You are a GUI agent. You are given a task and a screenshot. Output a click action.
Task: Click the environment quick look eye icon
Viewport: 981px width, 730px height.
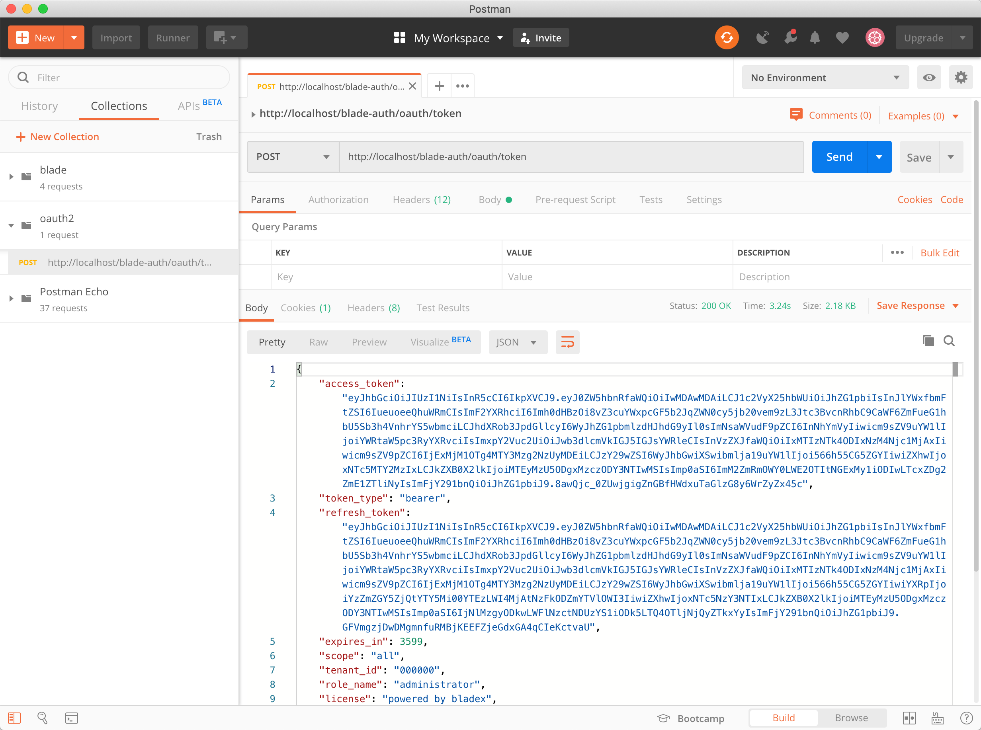pyautogui.click(x=929, y=77)
